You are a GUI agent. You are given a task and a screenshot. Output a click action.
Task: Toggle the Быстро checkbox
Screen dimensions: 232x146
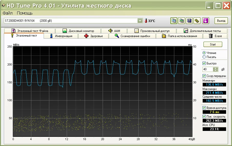pyautogui.click(x=204, y=63)
